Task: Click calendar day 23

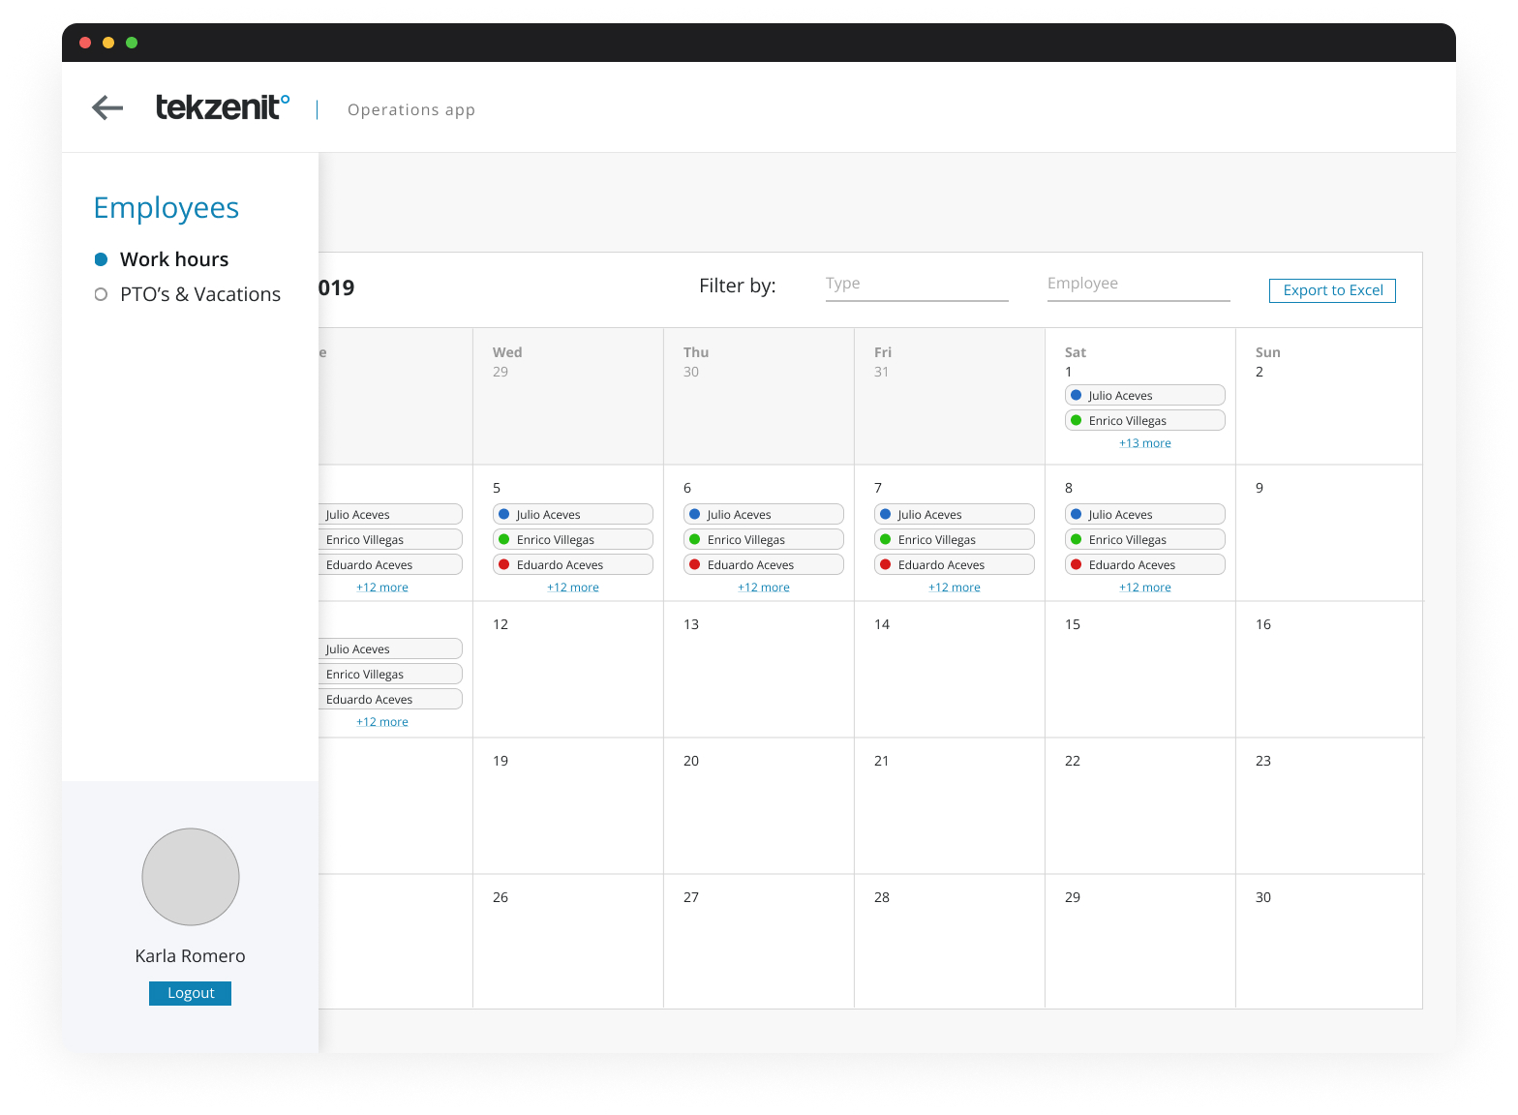Action: pyautogui.click(x=1329, y=806)
